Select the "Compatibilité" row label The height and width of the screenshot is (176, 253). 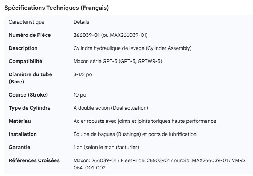pyautogui.click(x=25, y=61)
